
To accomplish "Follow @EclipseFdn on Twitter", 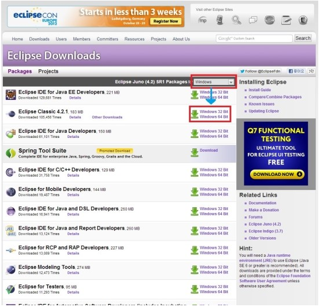I will (x=260, y=71).
